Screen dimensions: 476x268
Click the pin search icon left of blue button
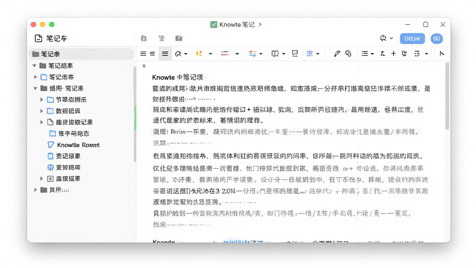383,38
